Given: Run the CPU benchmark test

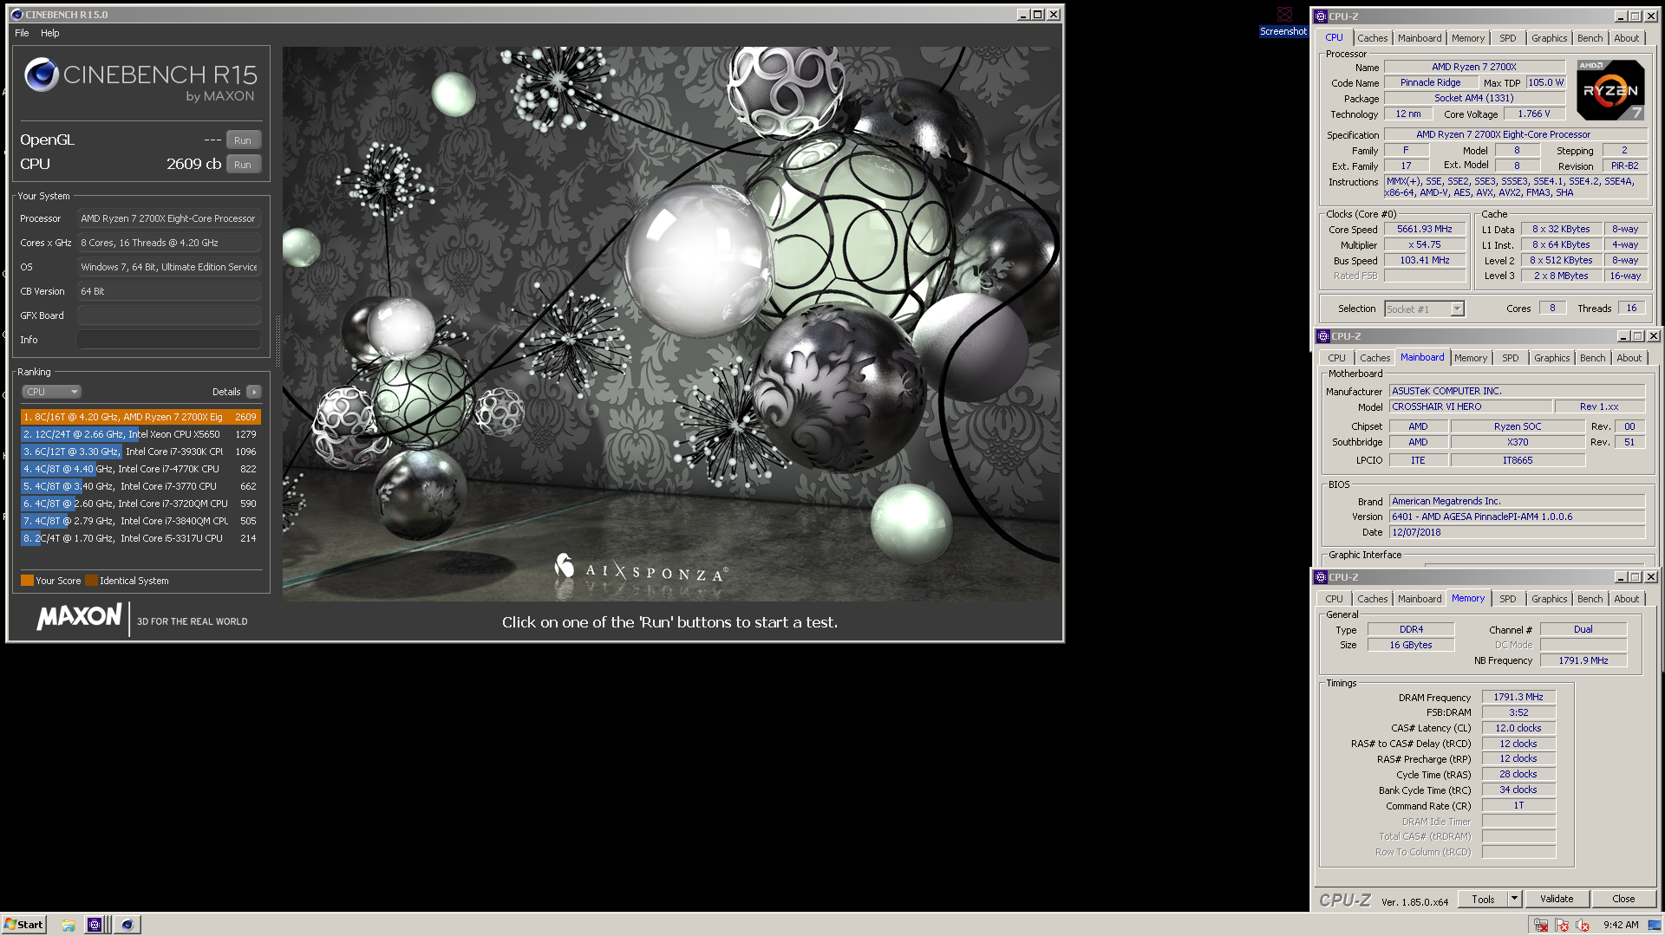Looking at the screenshot, I should coord(243,165).
